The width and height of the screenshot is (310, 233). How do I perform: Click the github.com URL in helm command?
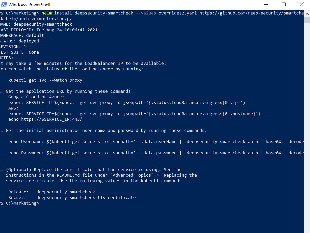pos(252,13)
